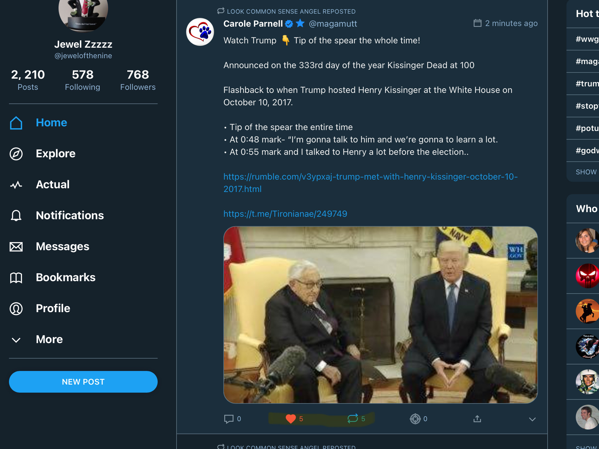Screen dimensions: 599x449
Task: Click the reply comment bubble icon
Action: click(x=229, y=419)
